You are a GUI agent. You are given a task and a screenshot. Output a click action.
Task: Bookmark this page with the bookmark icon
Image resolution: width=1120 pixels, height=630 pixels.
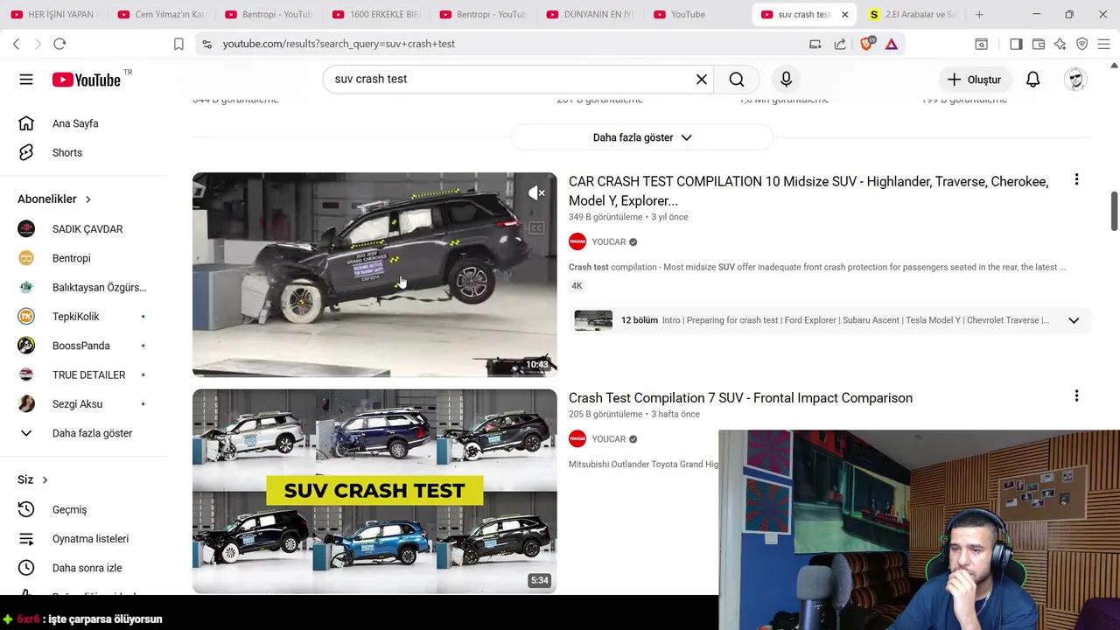pyautogui.click(x=178, y=44)
